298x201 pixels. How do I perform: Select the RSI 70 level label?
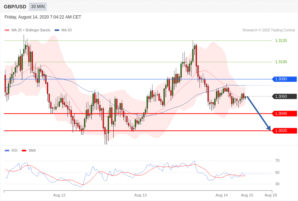point(277,161)
